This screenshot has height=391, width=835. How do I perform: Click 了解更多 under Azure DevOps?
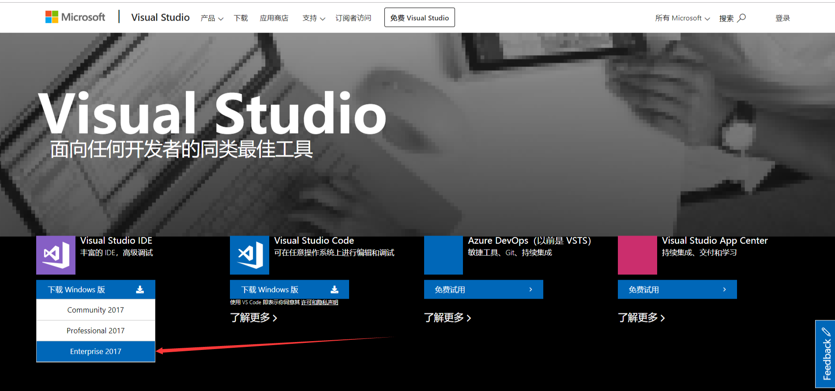click(x=448, y=318)
